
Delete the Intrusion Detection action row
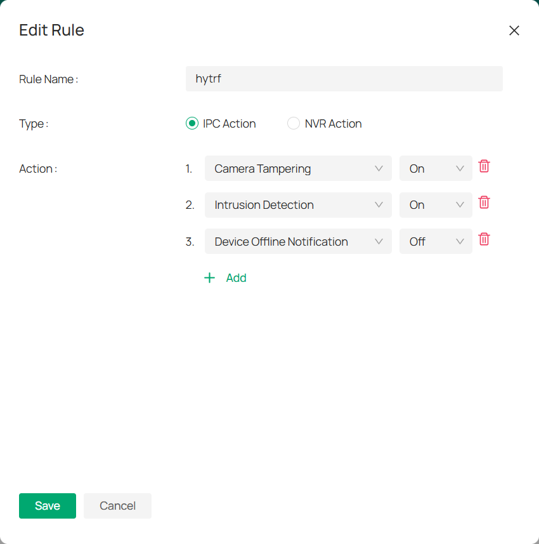coord(484,202)
